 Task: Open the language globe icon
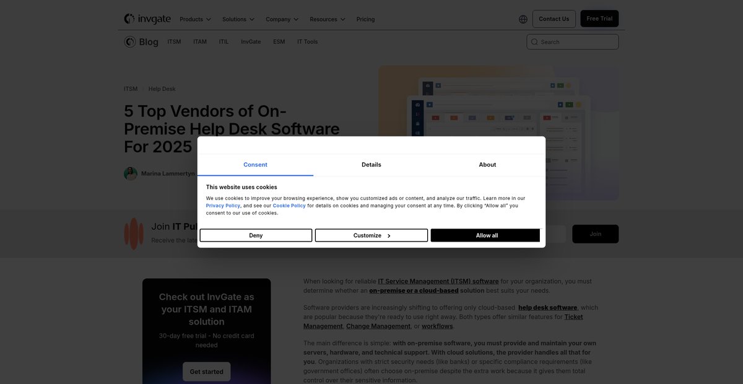click(x=523, y=19)
